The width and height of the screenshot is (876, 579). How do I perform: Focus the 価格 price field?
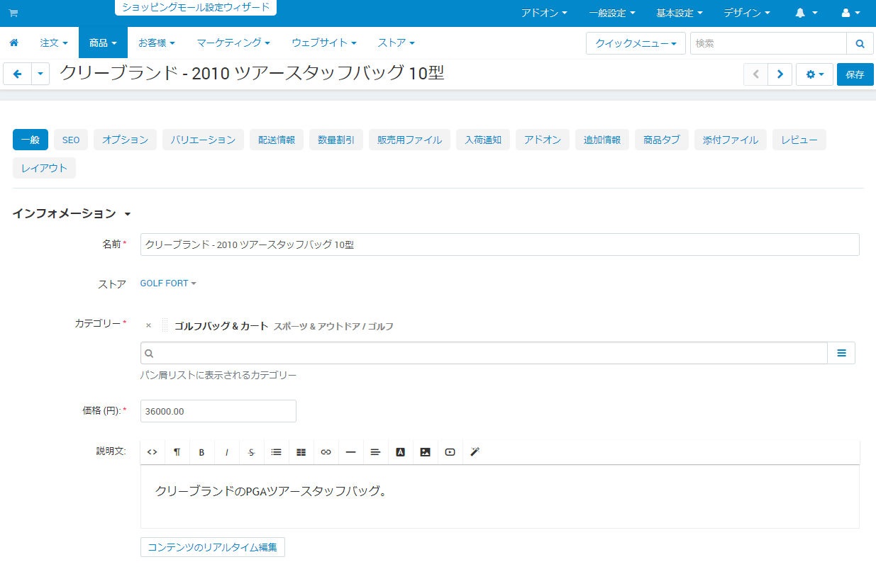218,411
